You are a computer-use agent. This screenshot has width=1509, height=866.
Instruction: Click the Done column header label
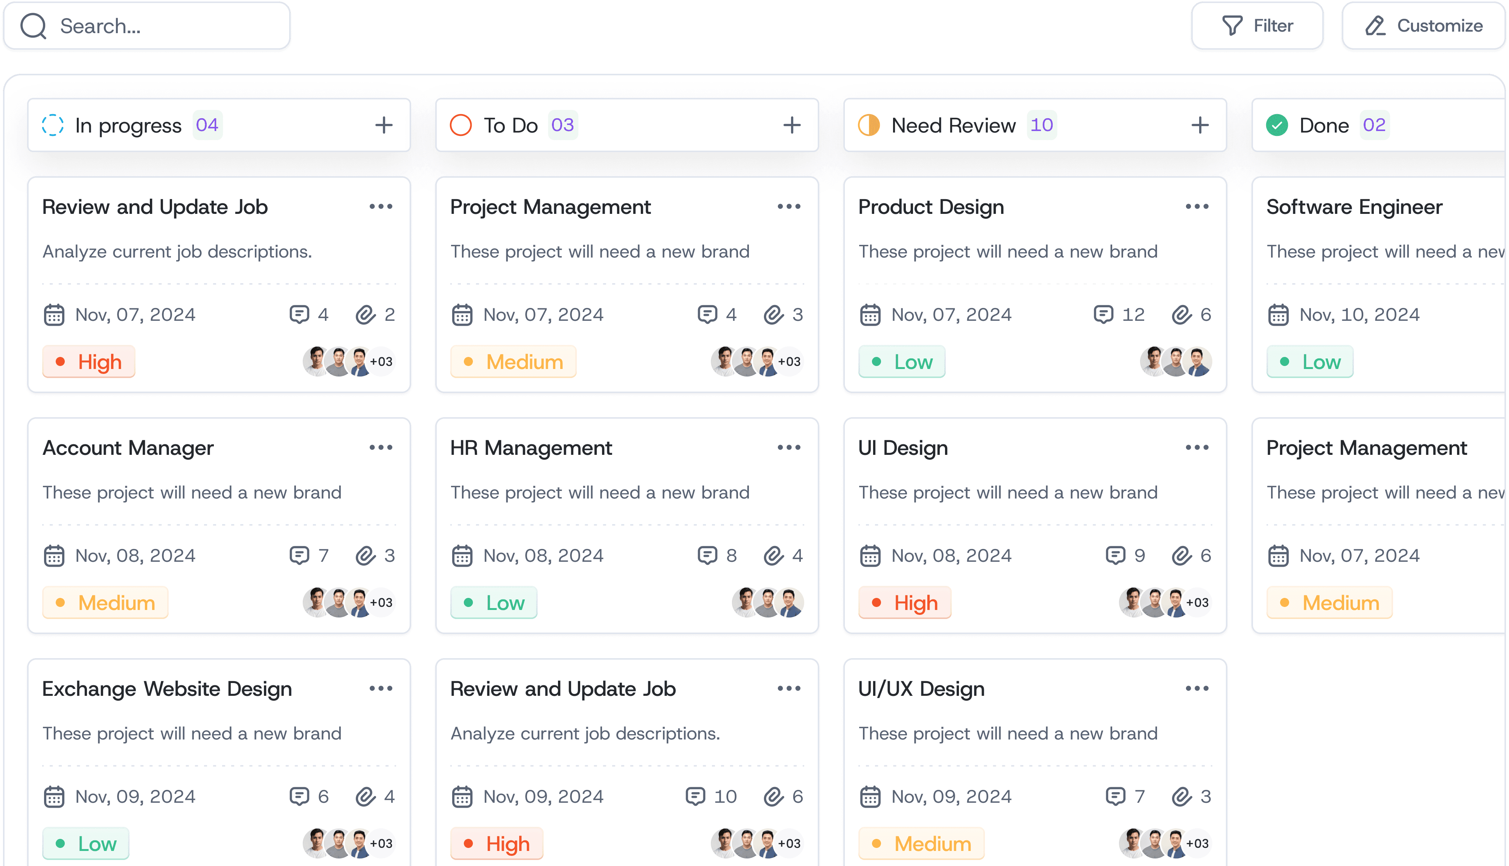[x=1324, y=125]
